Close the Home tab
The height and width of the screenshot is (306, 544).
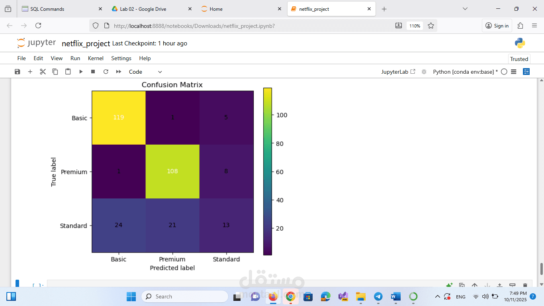tap(280, 9)
